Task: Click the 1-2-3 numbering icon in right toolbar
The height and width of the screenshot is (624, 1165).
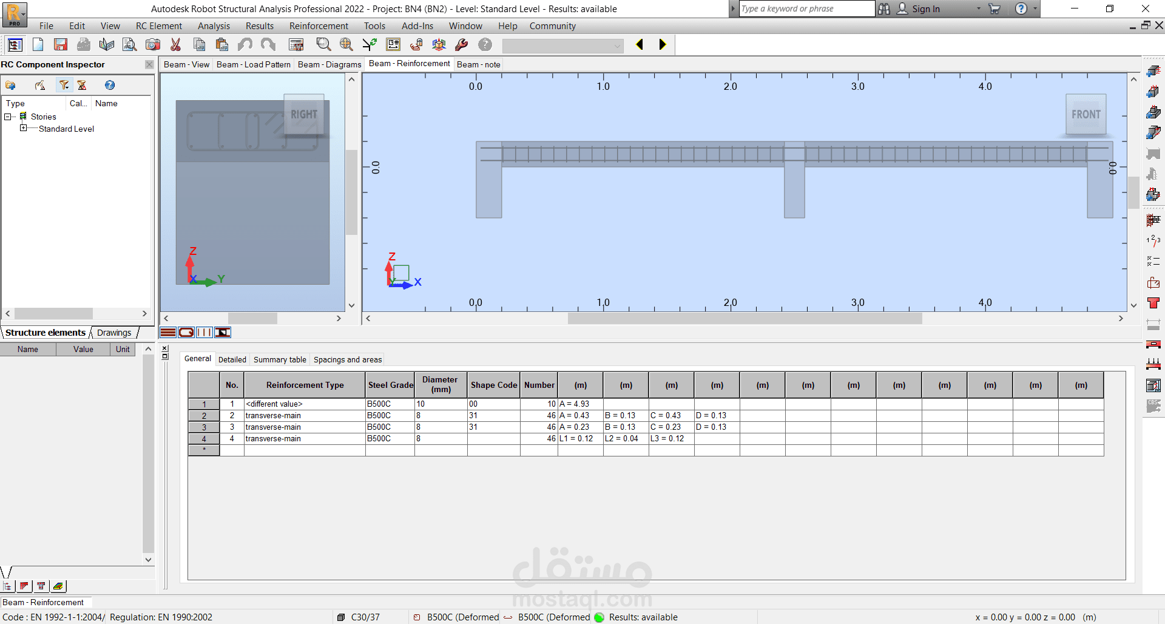Action: pos(1153,240)
